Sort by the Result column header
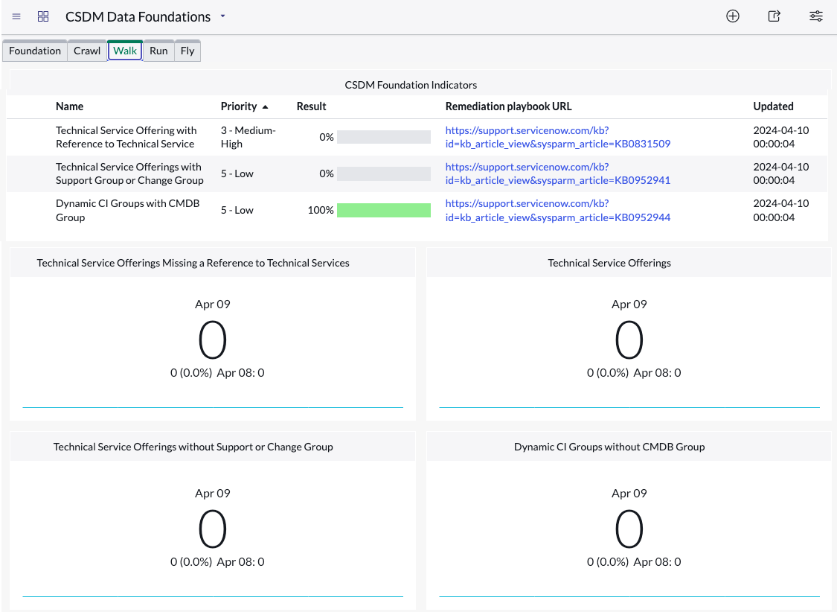837x612 pixels. (311, 106)
